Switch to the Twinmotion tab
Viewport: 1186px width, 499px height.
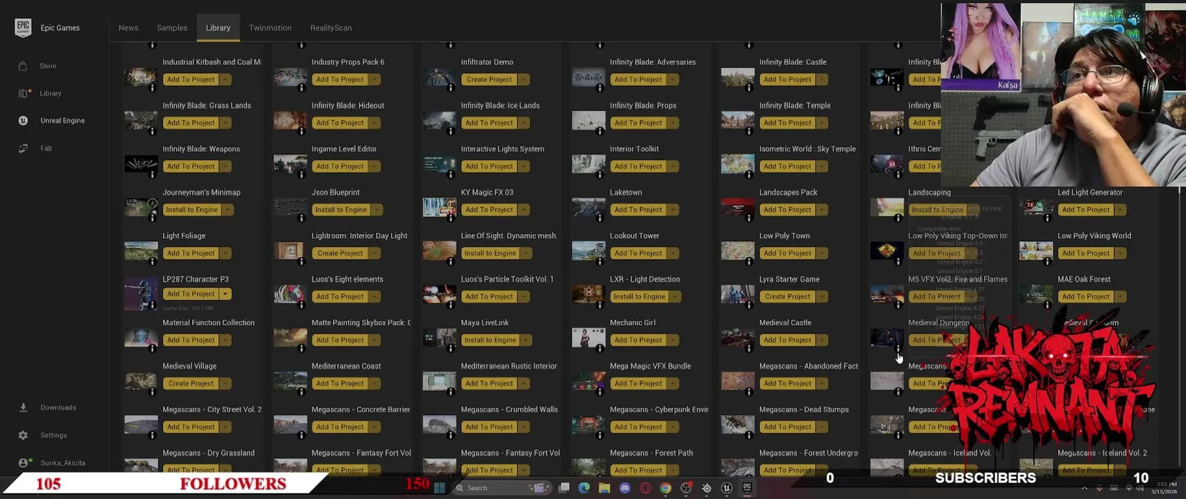270,28
